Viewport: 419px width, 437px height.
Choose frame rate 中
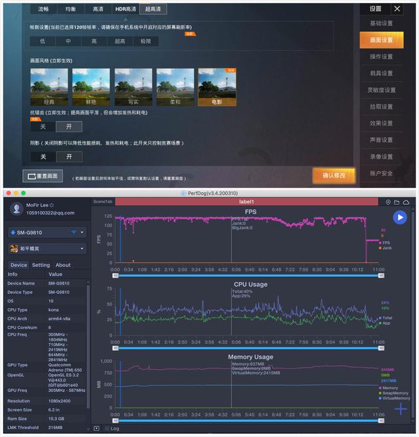68,41
